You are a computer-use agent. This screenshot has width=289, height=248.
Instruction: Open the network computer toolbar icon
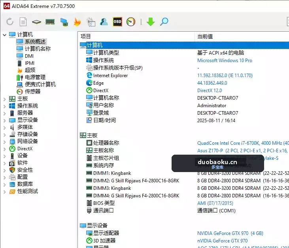tap(64, 22)
